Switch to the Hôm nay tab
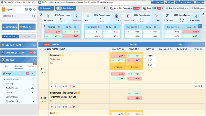This screenshot has width=206, height=116. 19,66
